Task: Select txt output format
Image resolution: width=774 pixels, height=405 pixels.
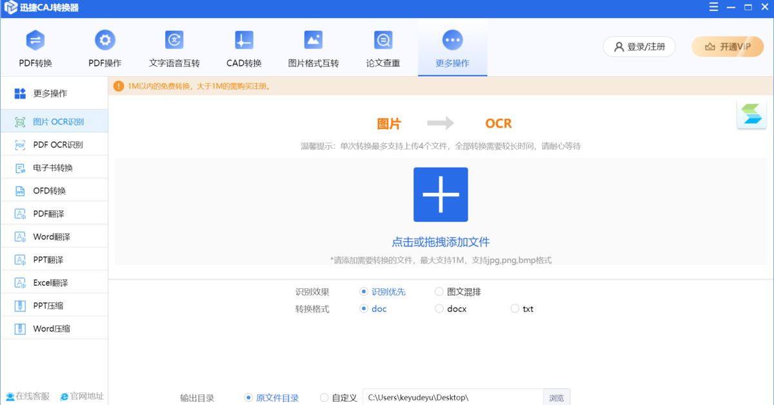Action: [x=515, y=308]
